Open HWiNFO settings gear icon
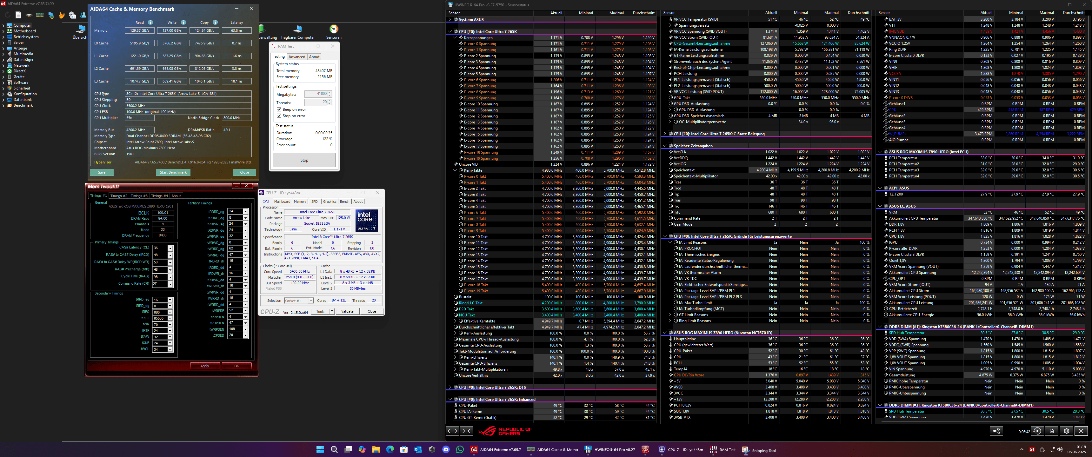 [x=1066, y=431]
